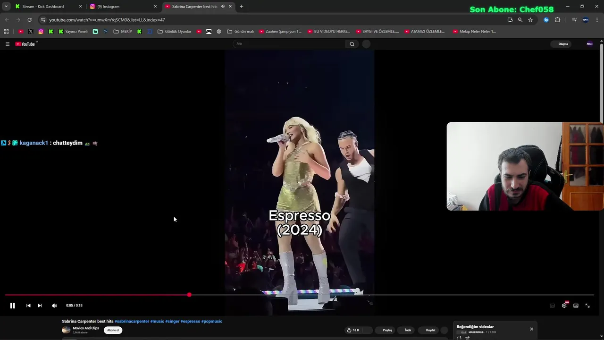Bookmark this page with the star icon

point(530,20)
